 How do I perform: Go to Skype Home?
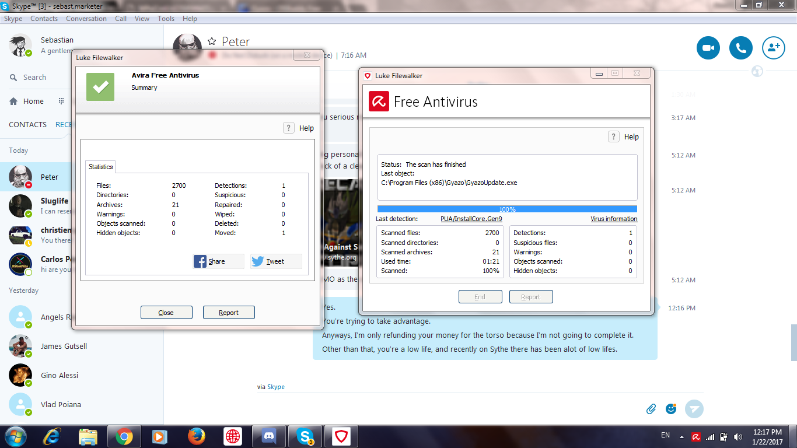[x=27, y=101]
